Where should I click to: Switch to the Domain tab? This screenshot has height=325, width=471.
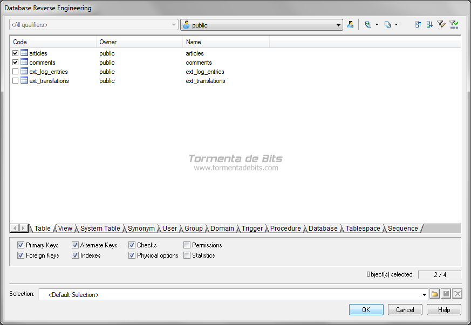click(x=222, y=229)
